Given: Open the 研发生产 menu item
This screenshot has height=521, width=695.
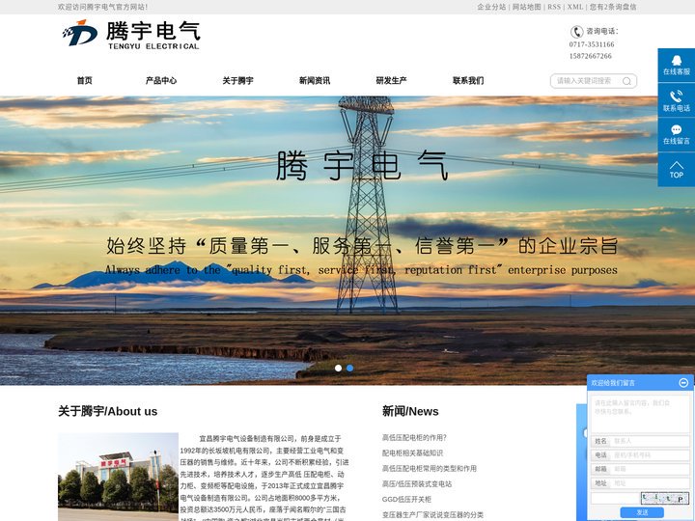Looking at the screenshot, I should tap(391, 81).
